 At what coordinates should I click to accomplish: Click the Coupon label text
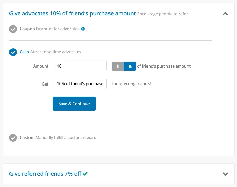coord(27,29)
